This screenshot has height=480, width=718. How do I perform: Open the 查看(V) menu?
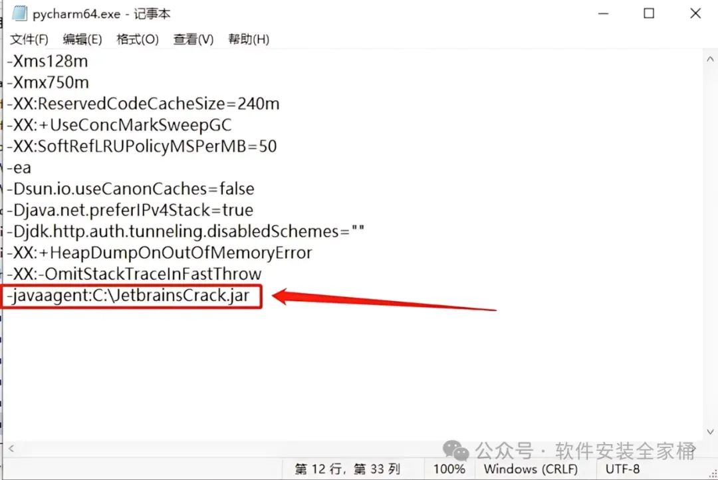pyautogui.click(x=193, y=39)
